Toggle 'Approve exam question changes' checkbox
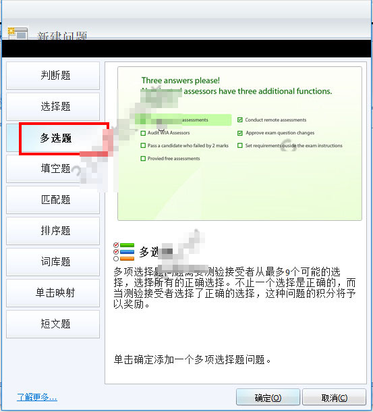 [240, 133]
